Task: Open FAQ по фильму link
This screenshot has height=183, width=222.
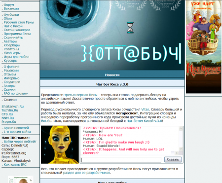Action: 16,93
